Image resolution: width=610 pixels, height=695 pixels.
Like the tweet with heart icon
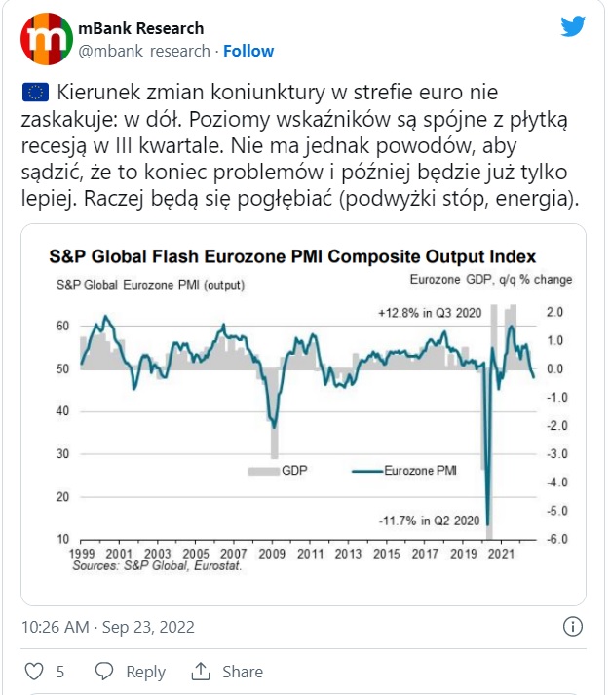(x=34, y=671)
